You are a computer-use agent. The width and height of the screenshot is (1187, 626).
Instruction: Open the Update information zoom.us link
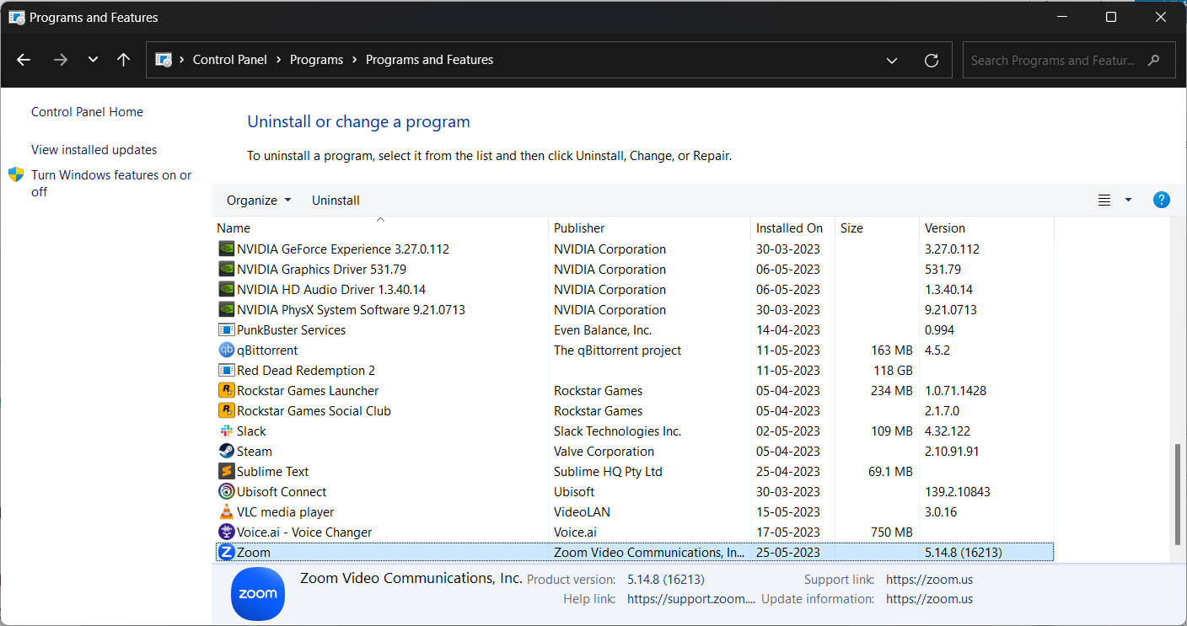coord(929,599)
